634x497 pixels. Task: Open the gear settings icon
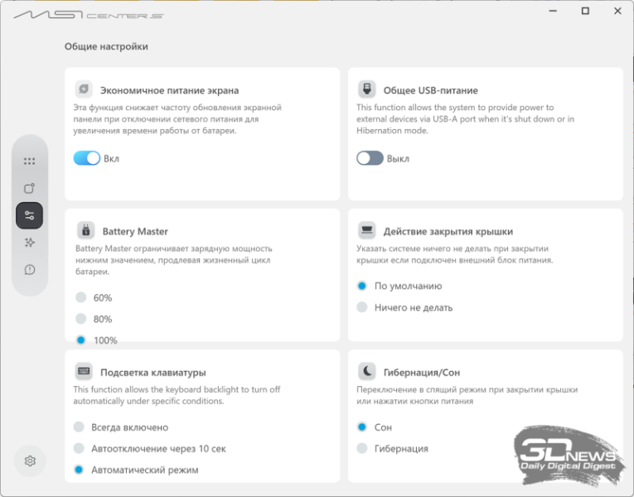[30, 461]
